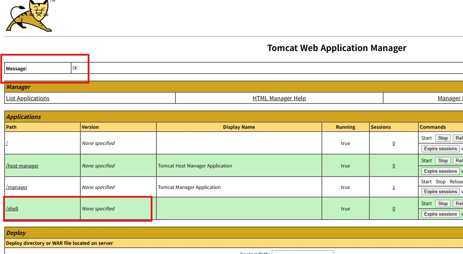Open the List Applications link

pyautogui.click(x=28, y=98)
